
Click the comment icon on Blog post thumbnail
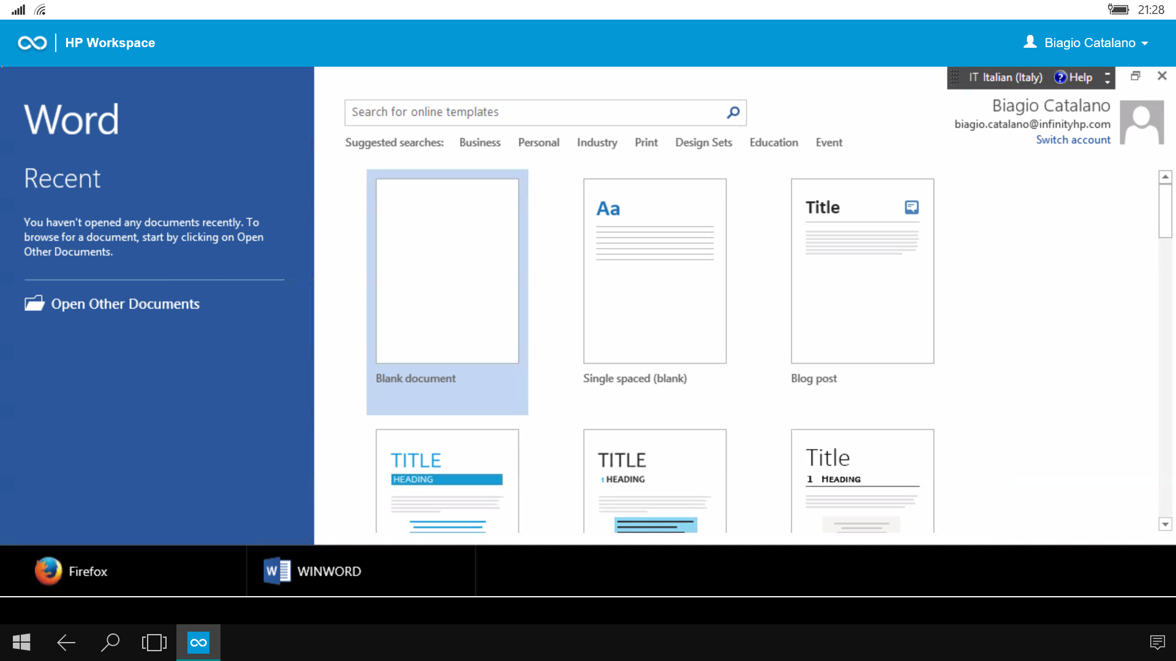911,207
